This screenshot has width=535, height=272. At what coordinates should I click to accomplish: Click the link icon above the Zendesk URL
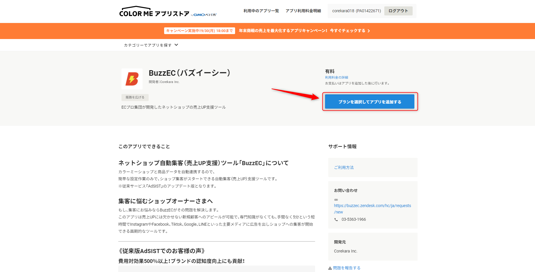click(336, 199)
